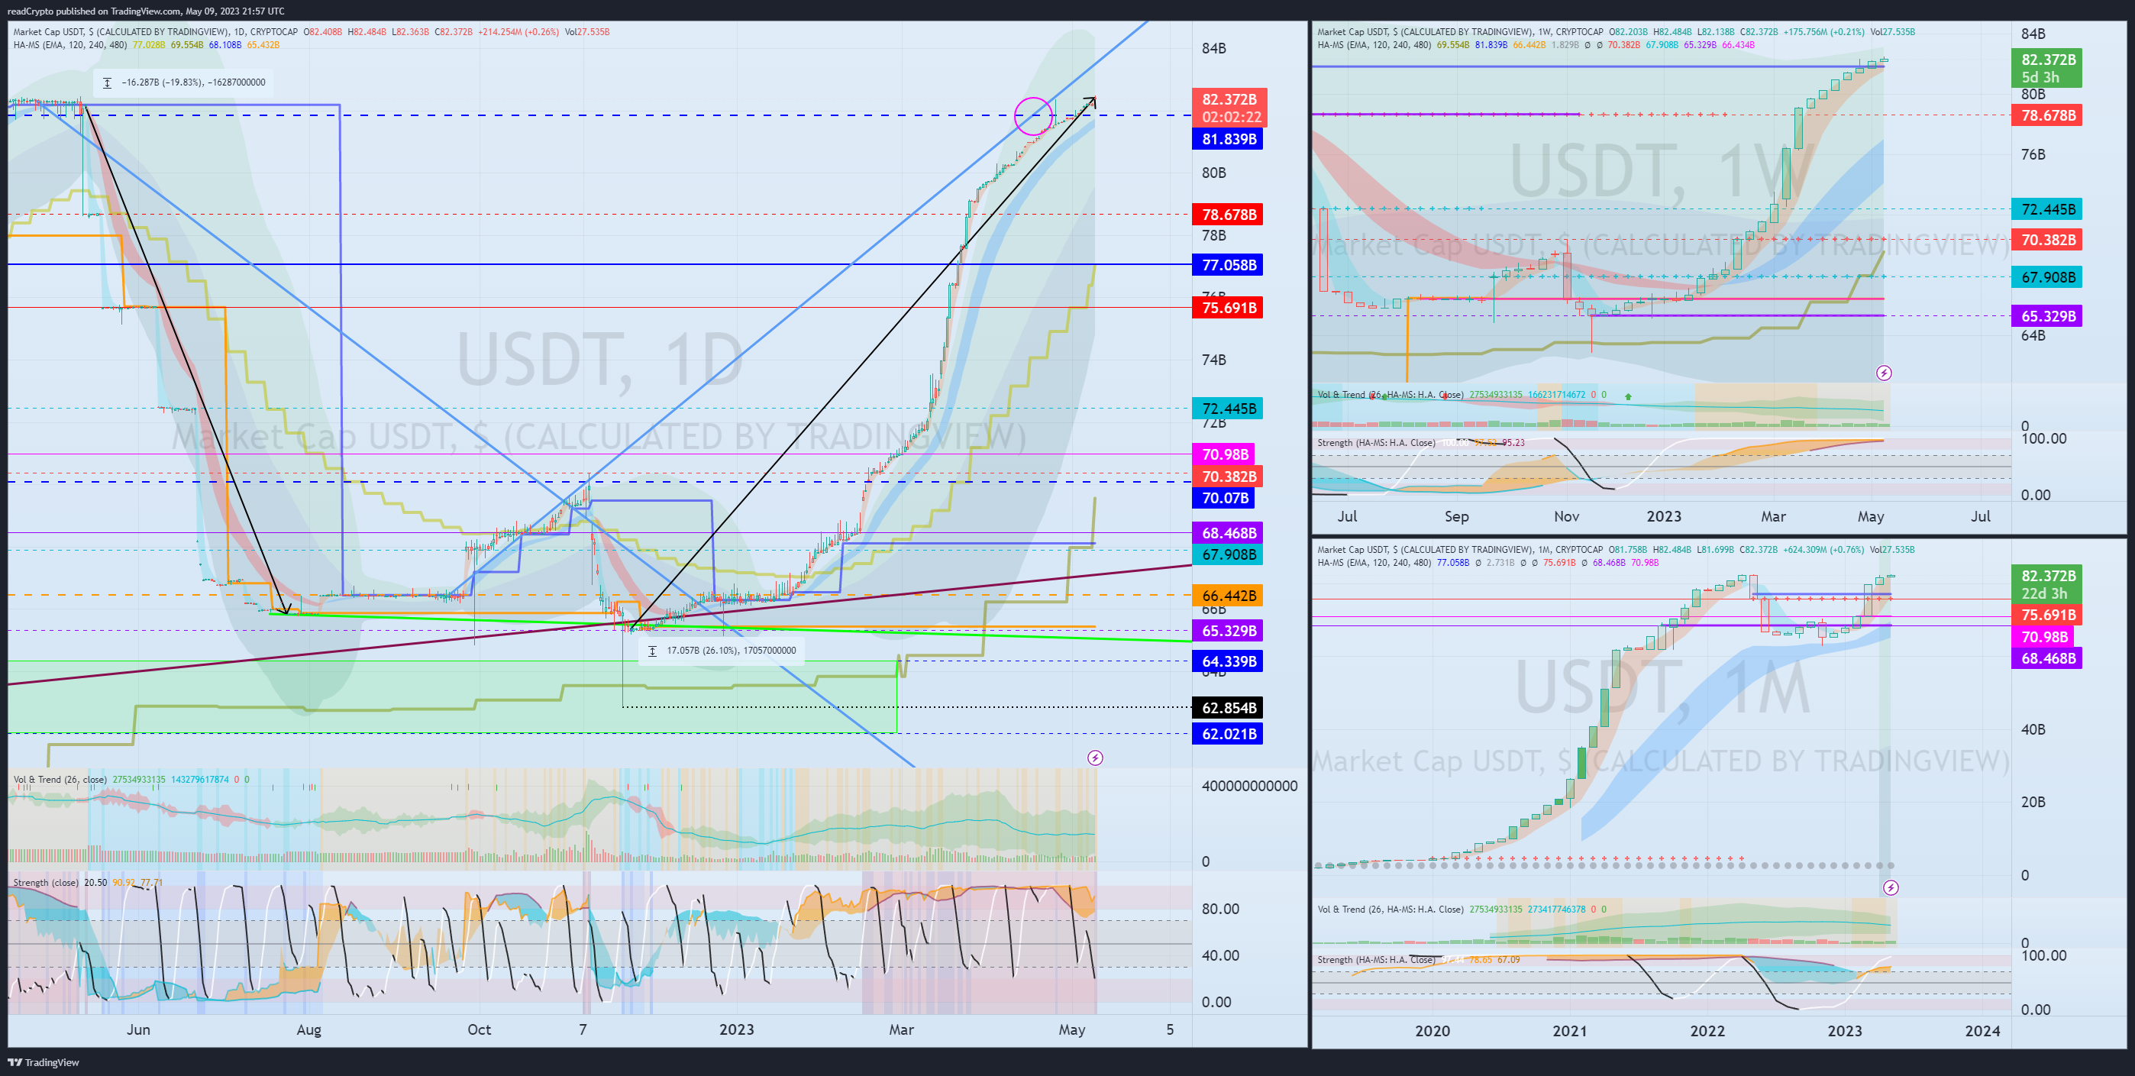Click the 2022 label on 1M time axis
2135x1076 pixels.
[1707, 1031]
